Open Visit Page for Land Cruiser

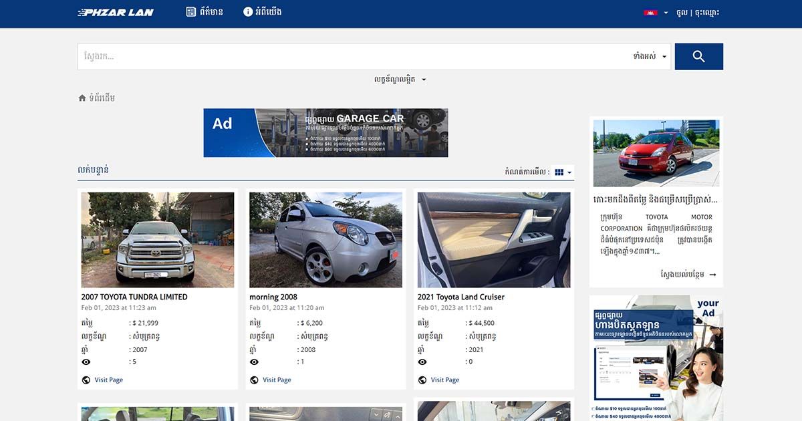pyautogui.click(x=445, y=380)
